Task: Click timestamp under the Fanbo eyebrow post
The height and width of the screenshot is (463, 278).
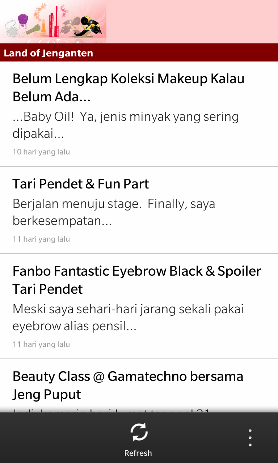Action: pos(41,344)
